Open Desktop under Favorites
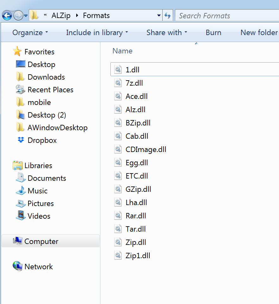Screen dimensions: 279x304 pos(41,64)
